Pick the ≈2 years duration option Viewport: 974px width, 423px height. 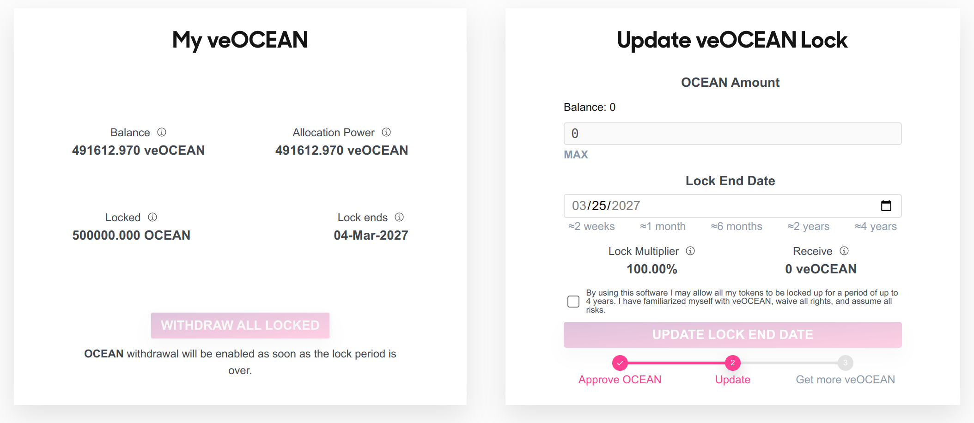[x=808, y=226]
